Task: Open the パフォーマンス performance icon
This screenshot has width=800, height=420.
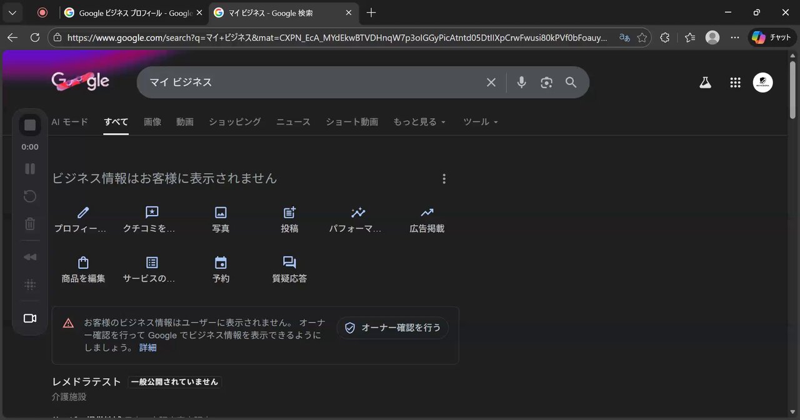Action: (358, 213)
